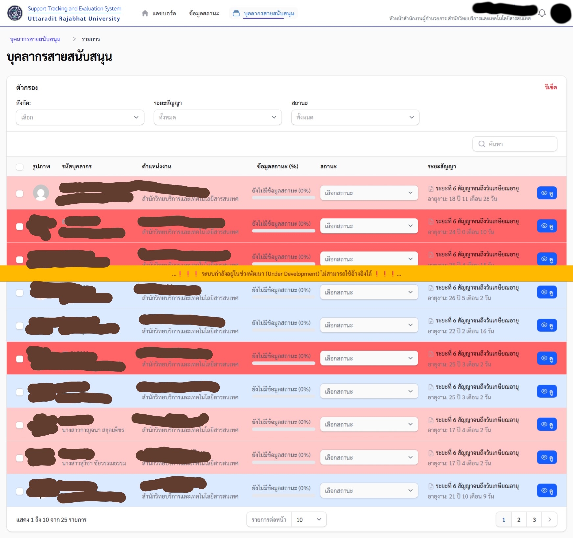Open the ข้อมูลสถานะ menu item

[x=204, y=13]
